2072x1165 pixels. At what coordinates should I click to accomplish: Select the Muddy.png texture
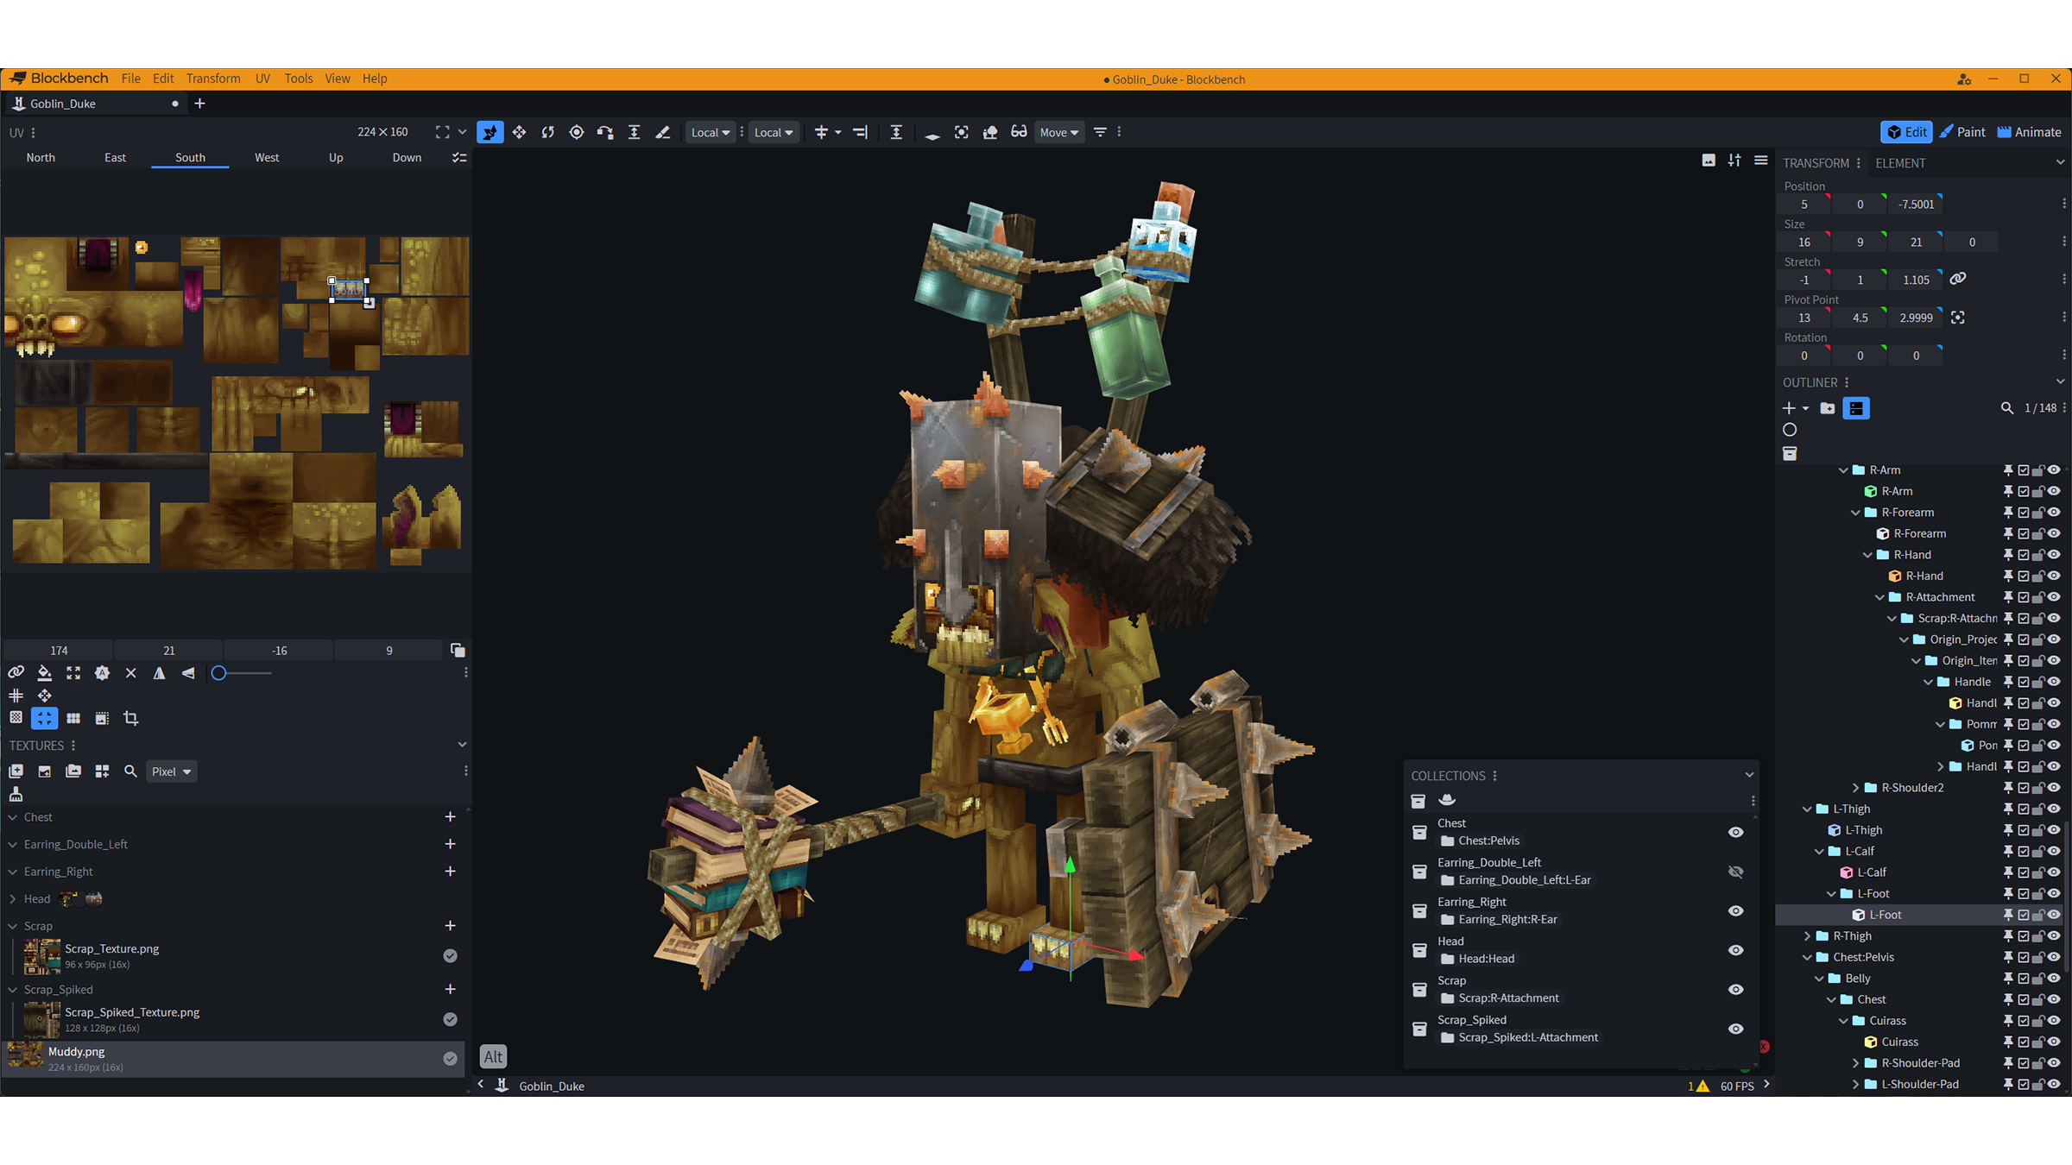77,1052
